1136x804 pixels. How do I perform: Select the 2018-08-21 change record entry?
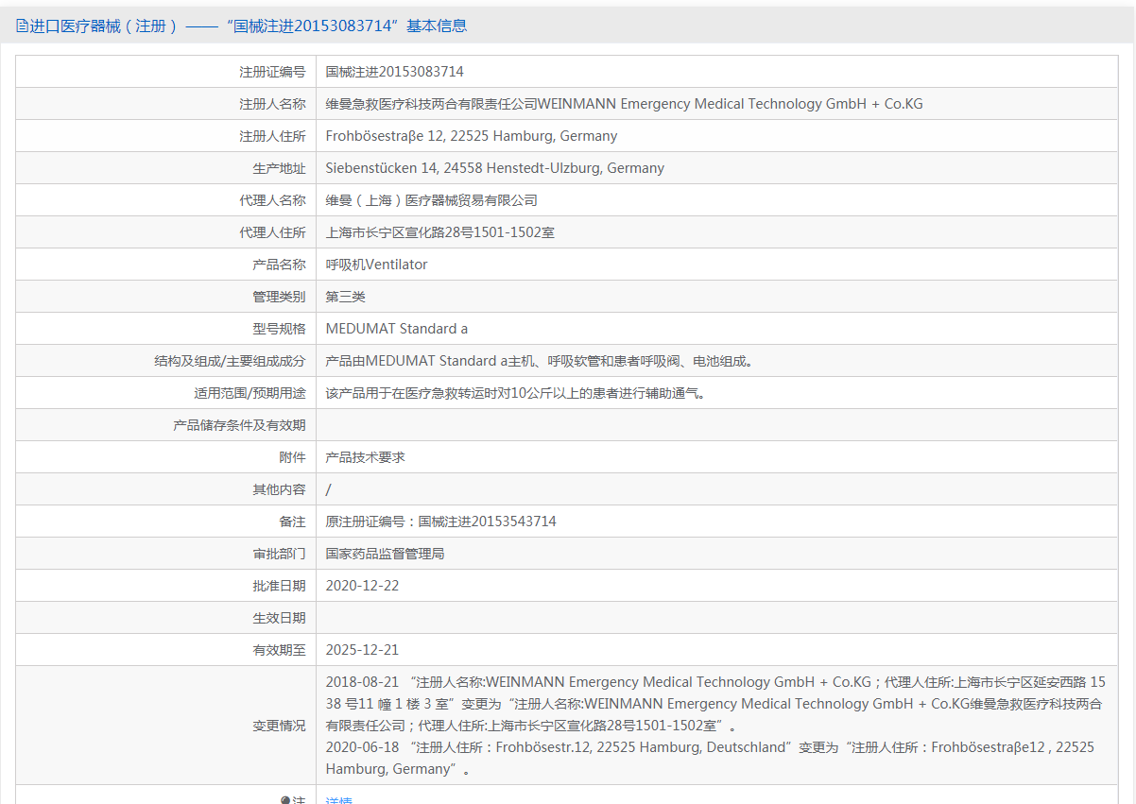(715, 704)
